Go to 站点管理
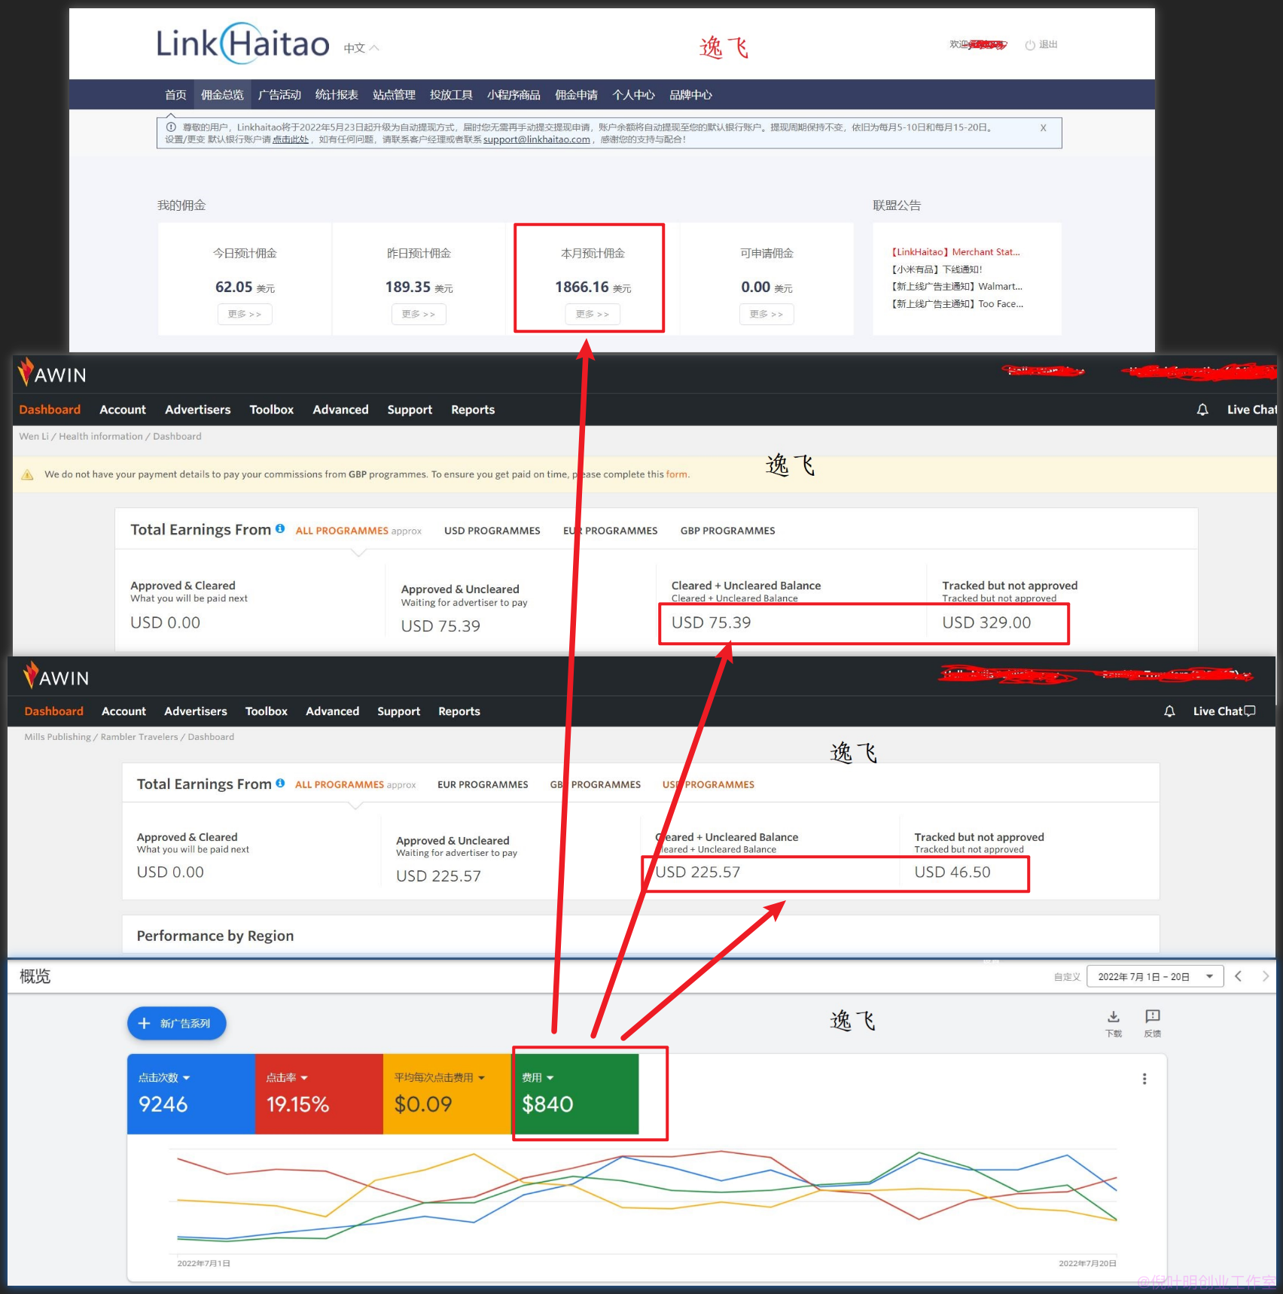1283x1294 pixels. [x=394, y=95]
